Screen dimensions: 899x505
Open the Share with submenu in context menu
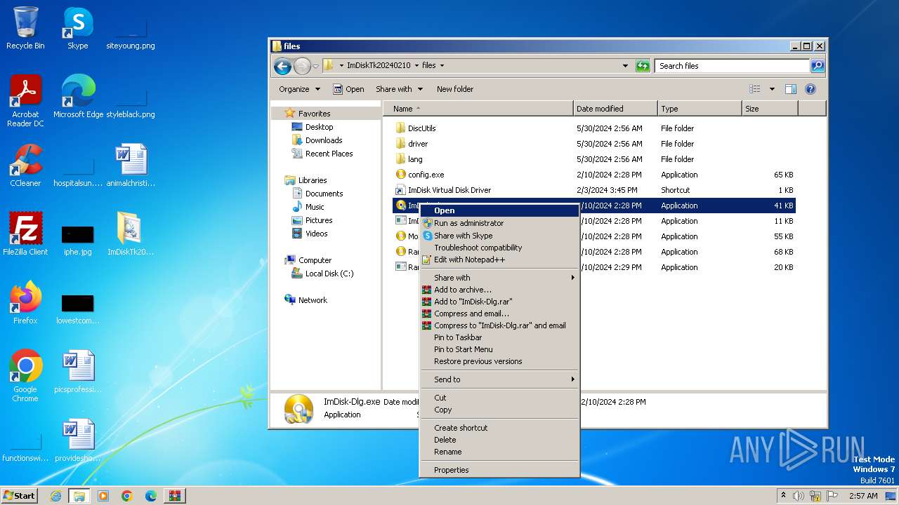click(499, 278)
